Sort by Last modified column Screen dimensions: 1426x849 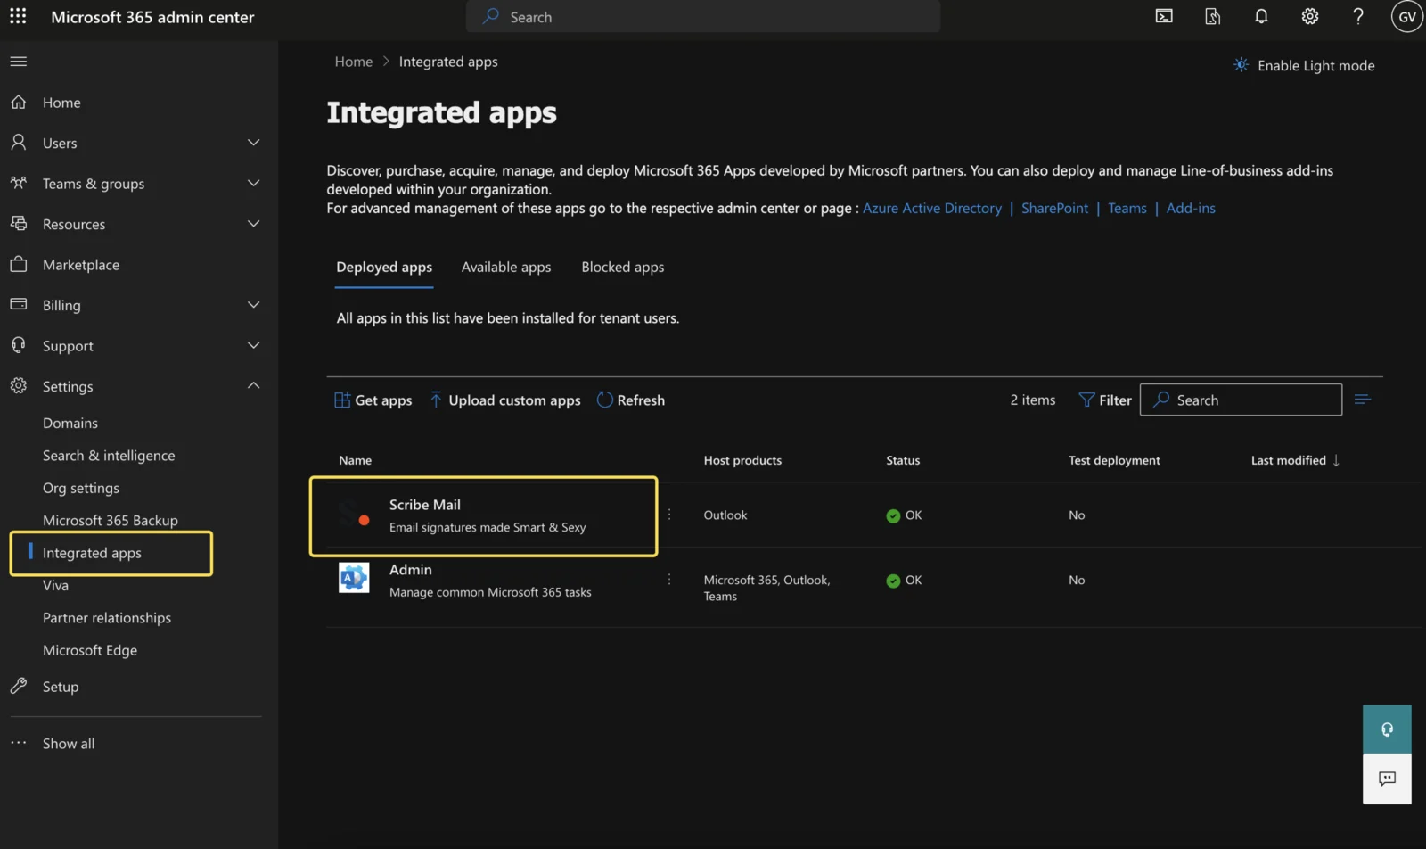[1295, 460]
